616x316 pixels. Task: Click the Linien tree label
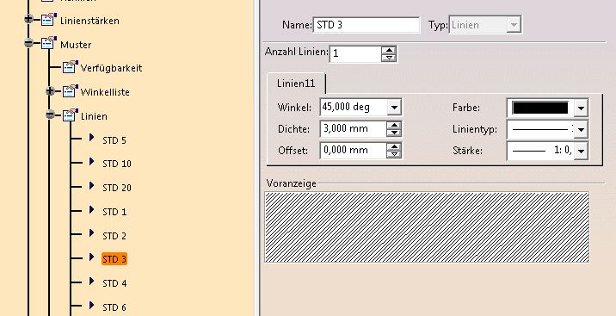(94, 116)
